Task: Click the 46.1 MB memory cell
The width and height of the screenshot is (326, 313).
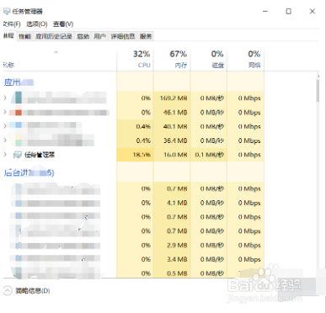Action: click(x=172, y=112)
